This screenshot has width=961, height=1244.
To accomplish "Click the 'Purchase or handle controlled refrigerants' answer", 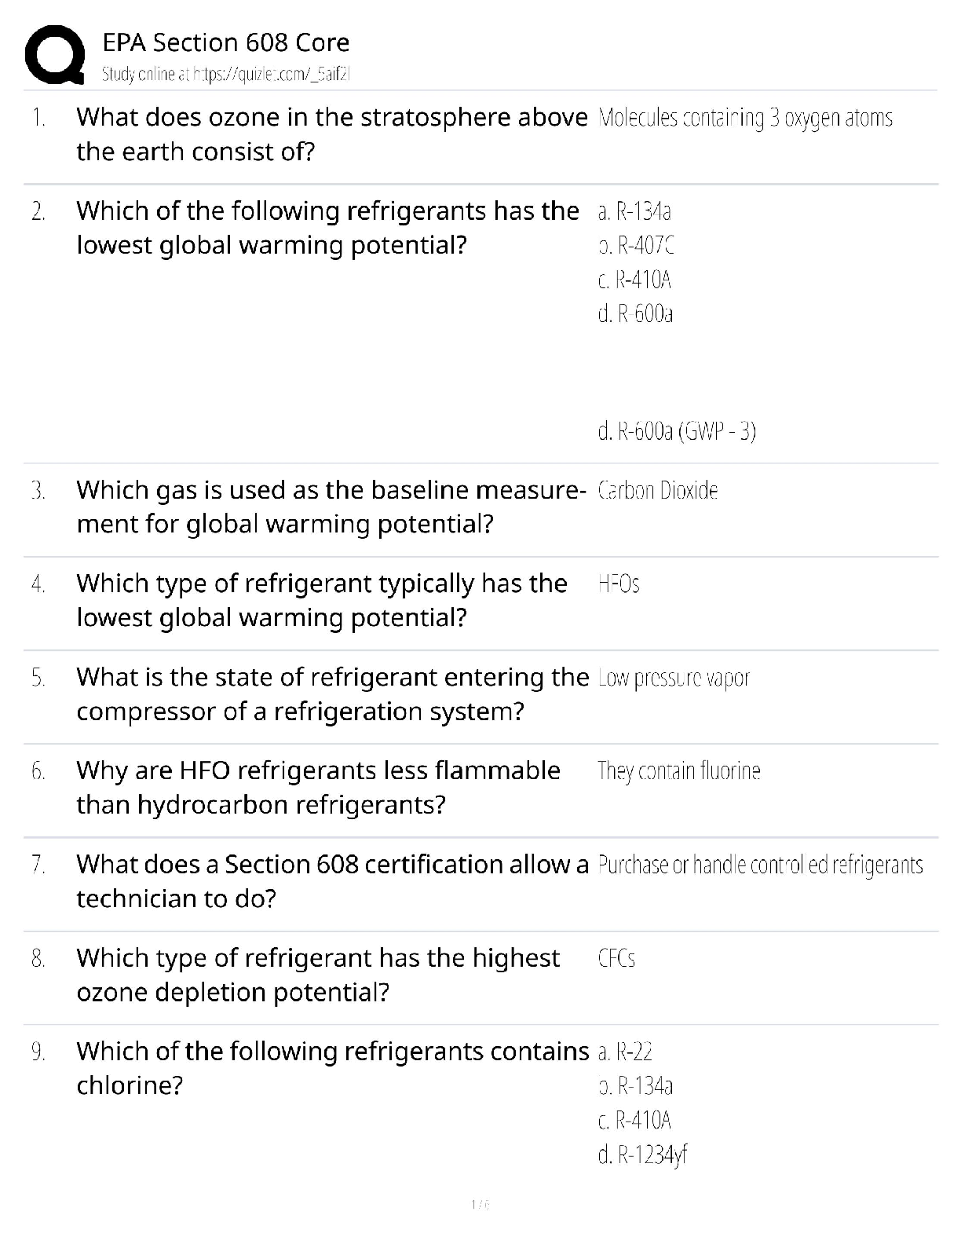I will (x=760, y=865).
